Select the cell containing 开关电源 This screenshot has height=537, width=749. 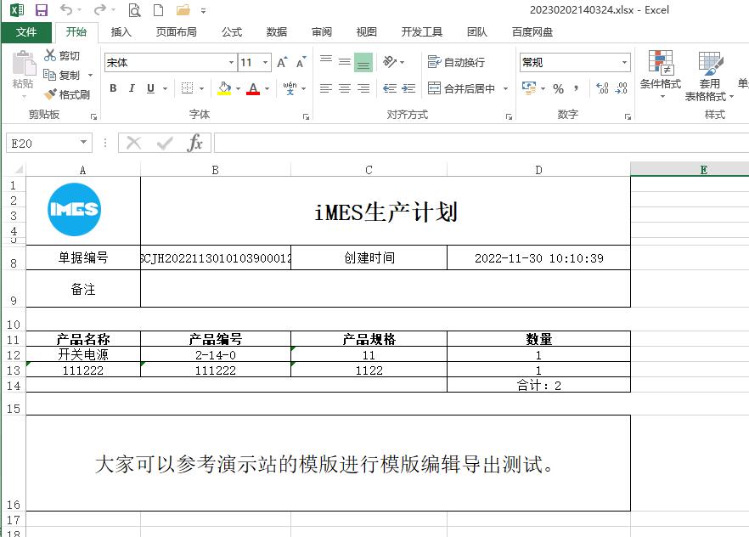click(x=83, y=354)
